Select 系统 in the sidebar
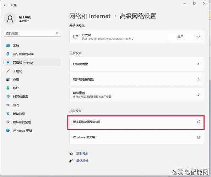Viewport: 211px width, 177px height. [x=32, y=45]
